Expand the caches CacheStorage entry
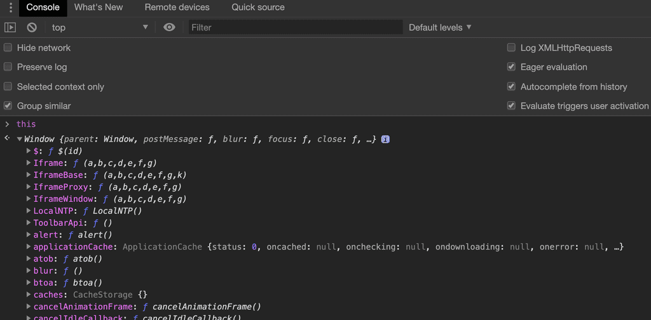 29,295
